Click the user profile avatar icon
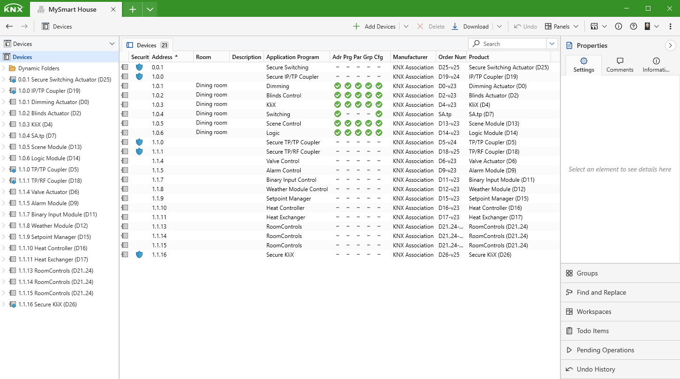Viewport: 680px width, 379px height. click(x=649, y=26)
